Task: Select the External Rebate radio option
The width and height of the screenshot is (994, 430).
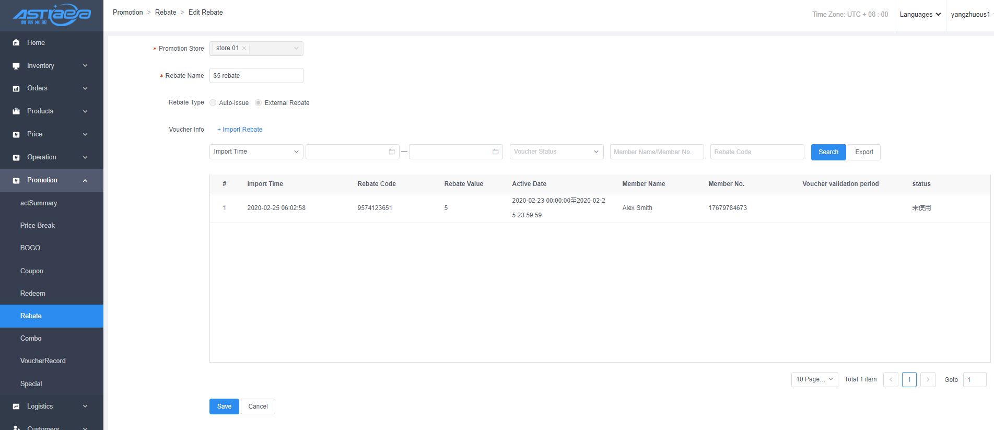Action: 259,103
